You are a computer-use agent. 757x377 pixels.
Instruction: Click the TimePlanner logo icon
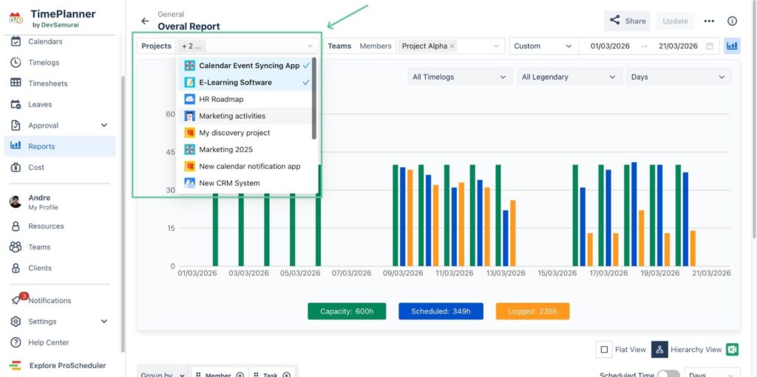(16, 18)
